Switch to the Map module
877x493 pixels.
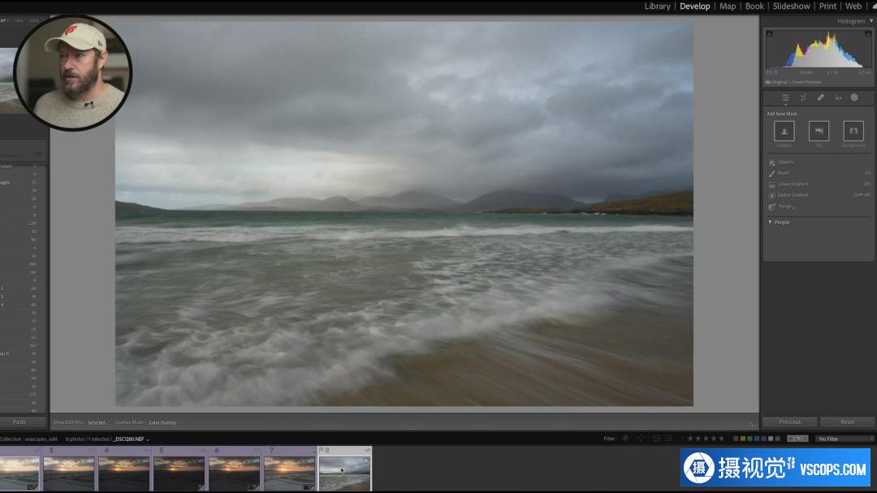click(728, 6)
